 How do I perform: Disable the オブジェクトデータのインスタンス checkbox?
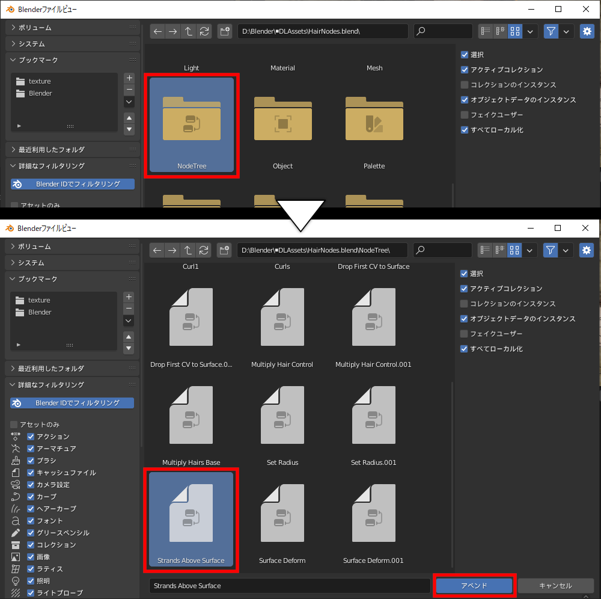[x=465, y=100]
